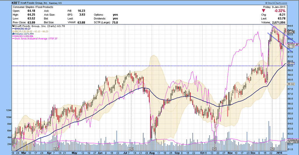The width and height of the screenshot is (299, 155).
Task: Click the Consumer Staples / Food Products sector text
Action: click(33, 7)
